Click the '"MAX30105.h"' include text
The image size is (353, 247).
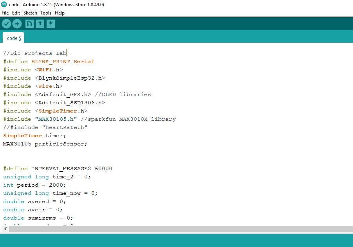[x=56, y=119]
